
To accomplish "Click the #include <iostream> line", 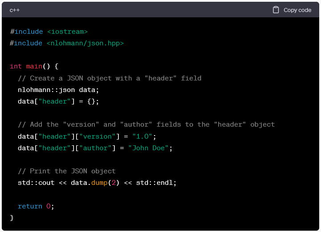I will tap(49, 32).
